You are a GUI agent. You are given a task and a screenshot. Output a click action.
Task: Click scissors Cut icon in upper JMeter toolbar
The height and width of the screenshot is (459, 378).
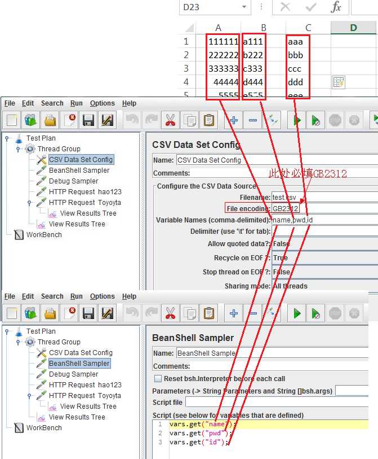[x=170, y=120]
